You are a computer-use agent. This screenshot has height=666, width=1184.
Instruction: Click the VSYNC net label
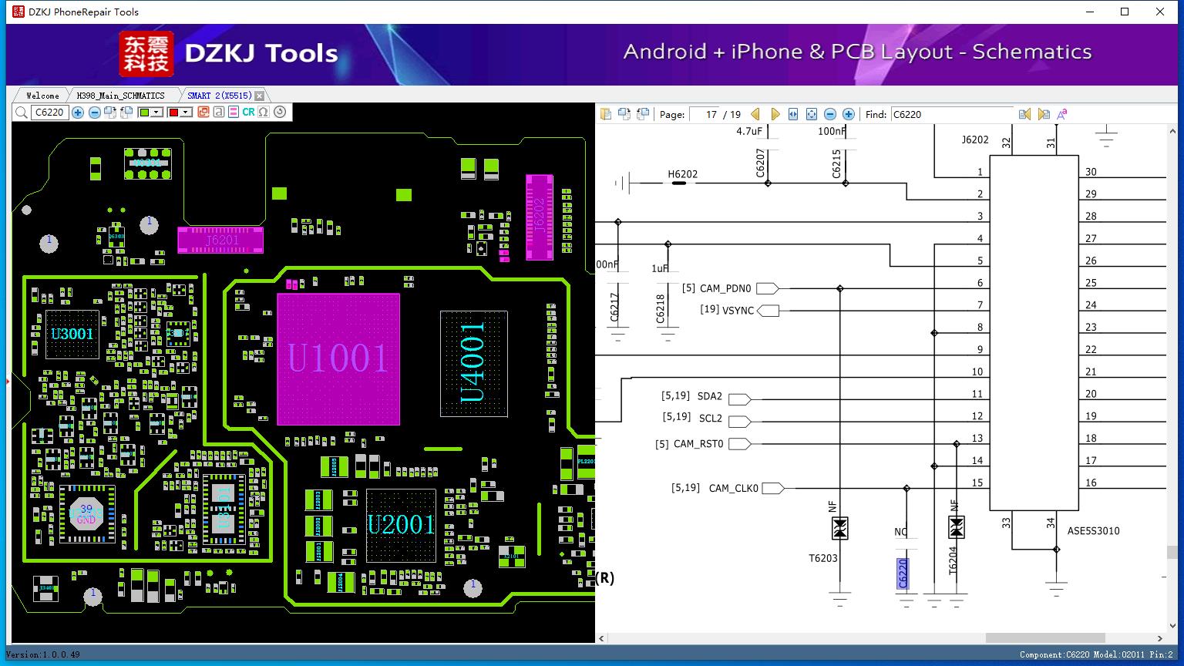(x=738, y=310)
